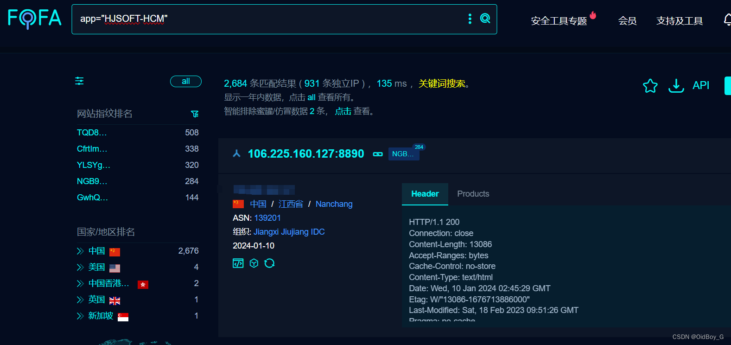Viewport: 731px width, 345px height.
Task: Filter by YLSYg... fingerprint
Action: (94, 165)
